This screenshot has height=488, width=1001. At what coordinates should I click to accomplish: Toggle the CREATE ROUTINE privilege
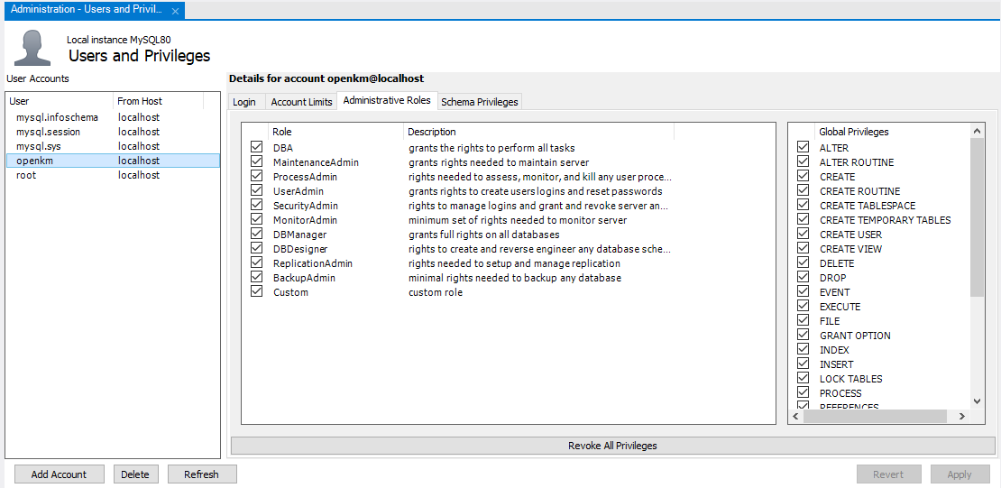[x=804, y=191]
